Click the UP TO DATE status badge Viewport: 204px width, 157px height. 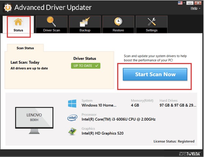click(86, 66)
